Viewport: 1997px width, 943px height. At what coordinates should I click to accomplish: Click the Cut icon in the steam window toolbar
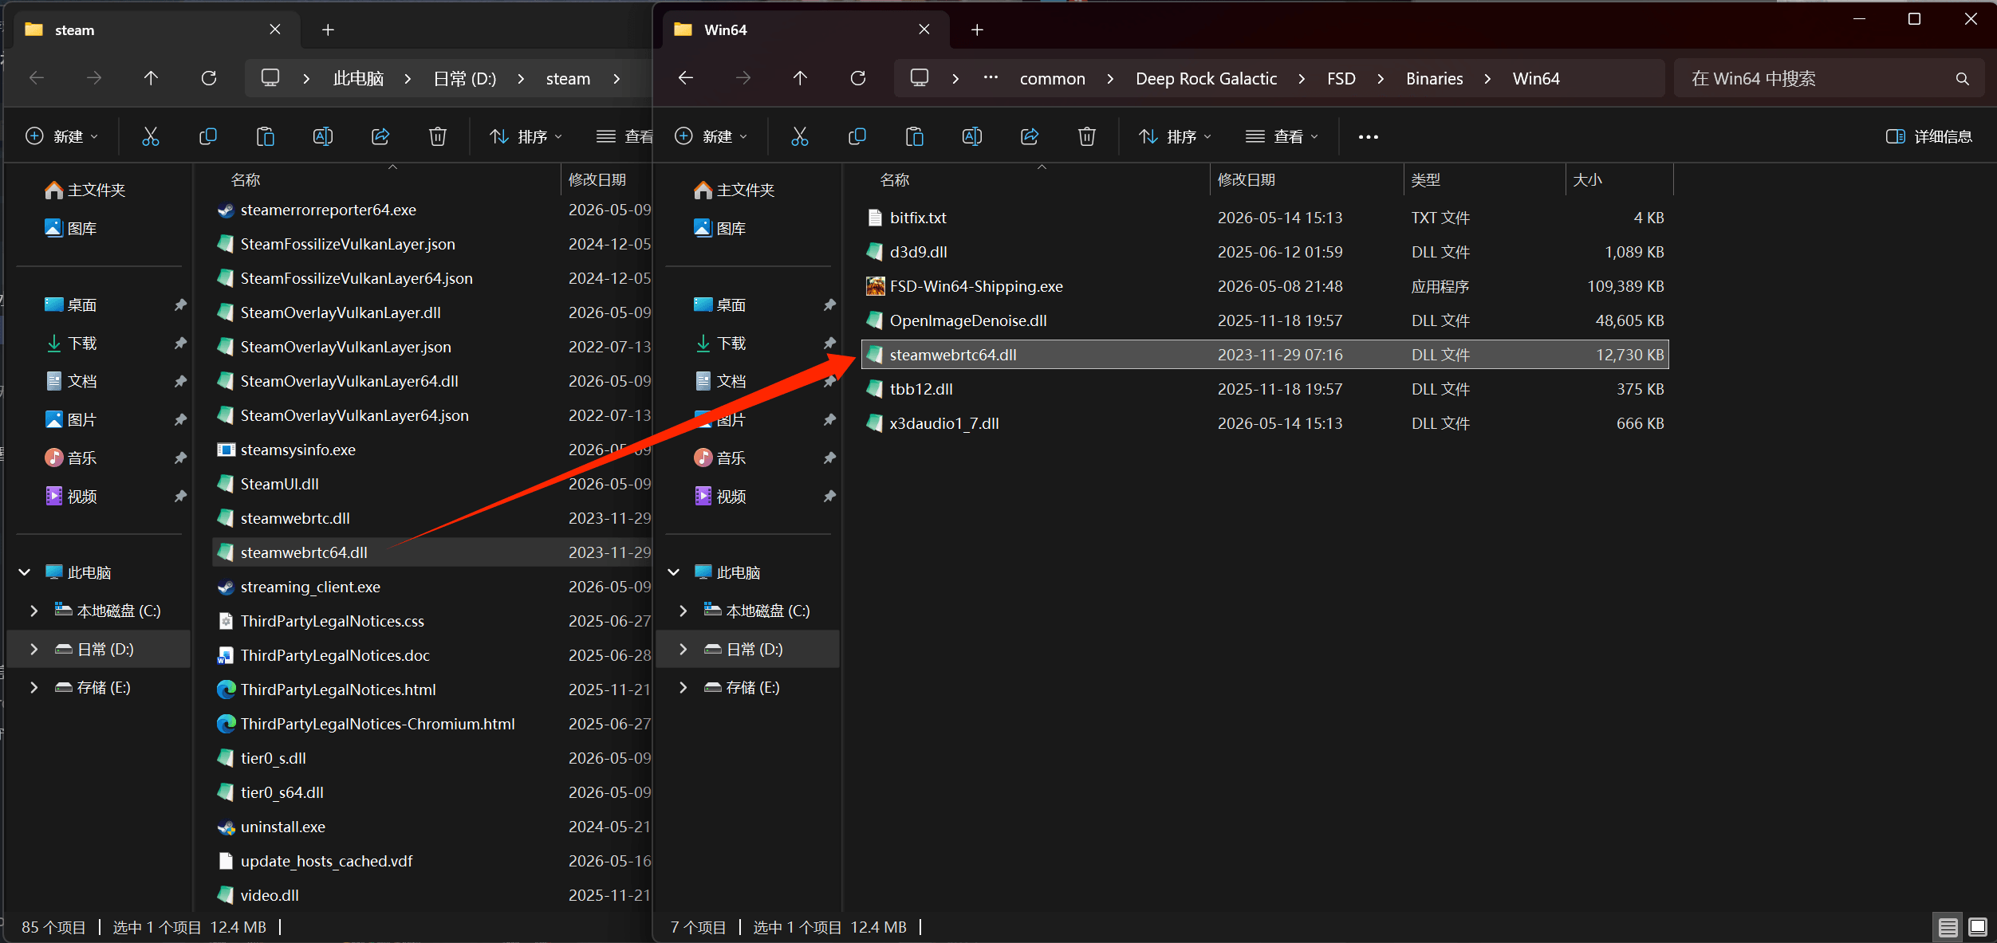coord(150,136)
